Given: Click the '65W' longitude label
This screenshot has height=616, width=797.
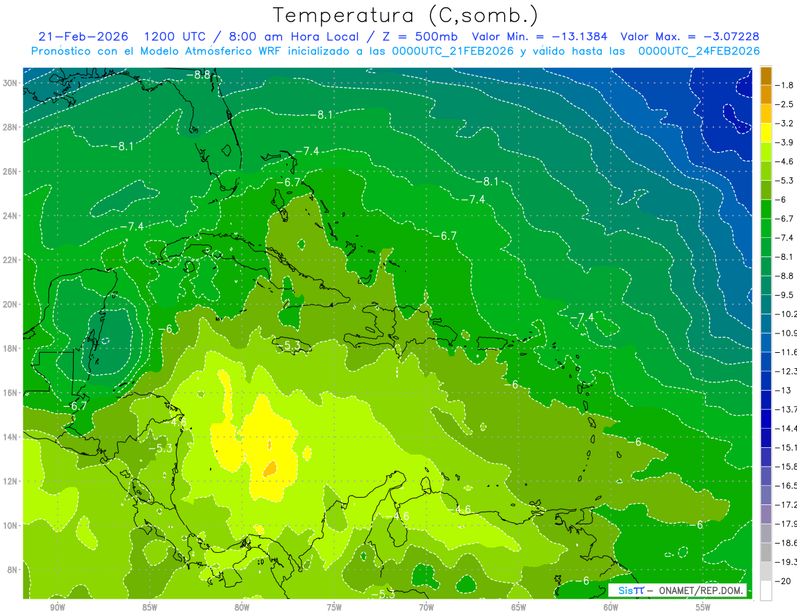Looking at the screenshot, I should 519,607.
